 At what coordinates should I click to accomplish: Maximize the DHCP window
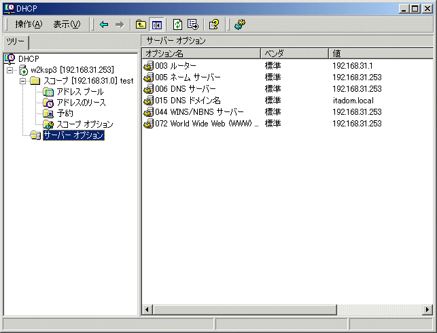coord(415,9)
